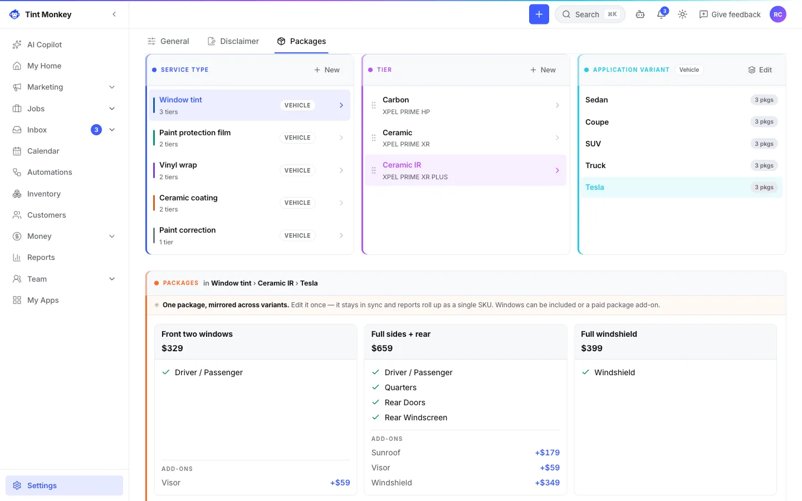
Task: Edit the application variants
Action: pos(760,70)
